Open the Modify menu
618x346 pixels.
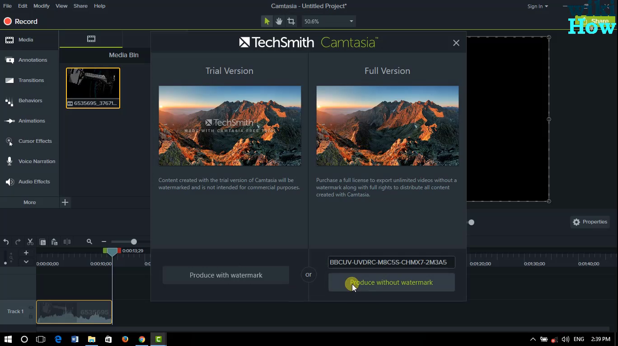tap(42, 6)
